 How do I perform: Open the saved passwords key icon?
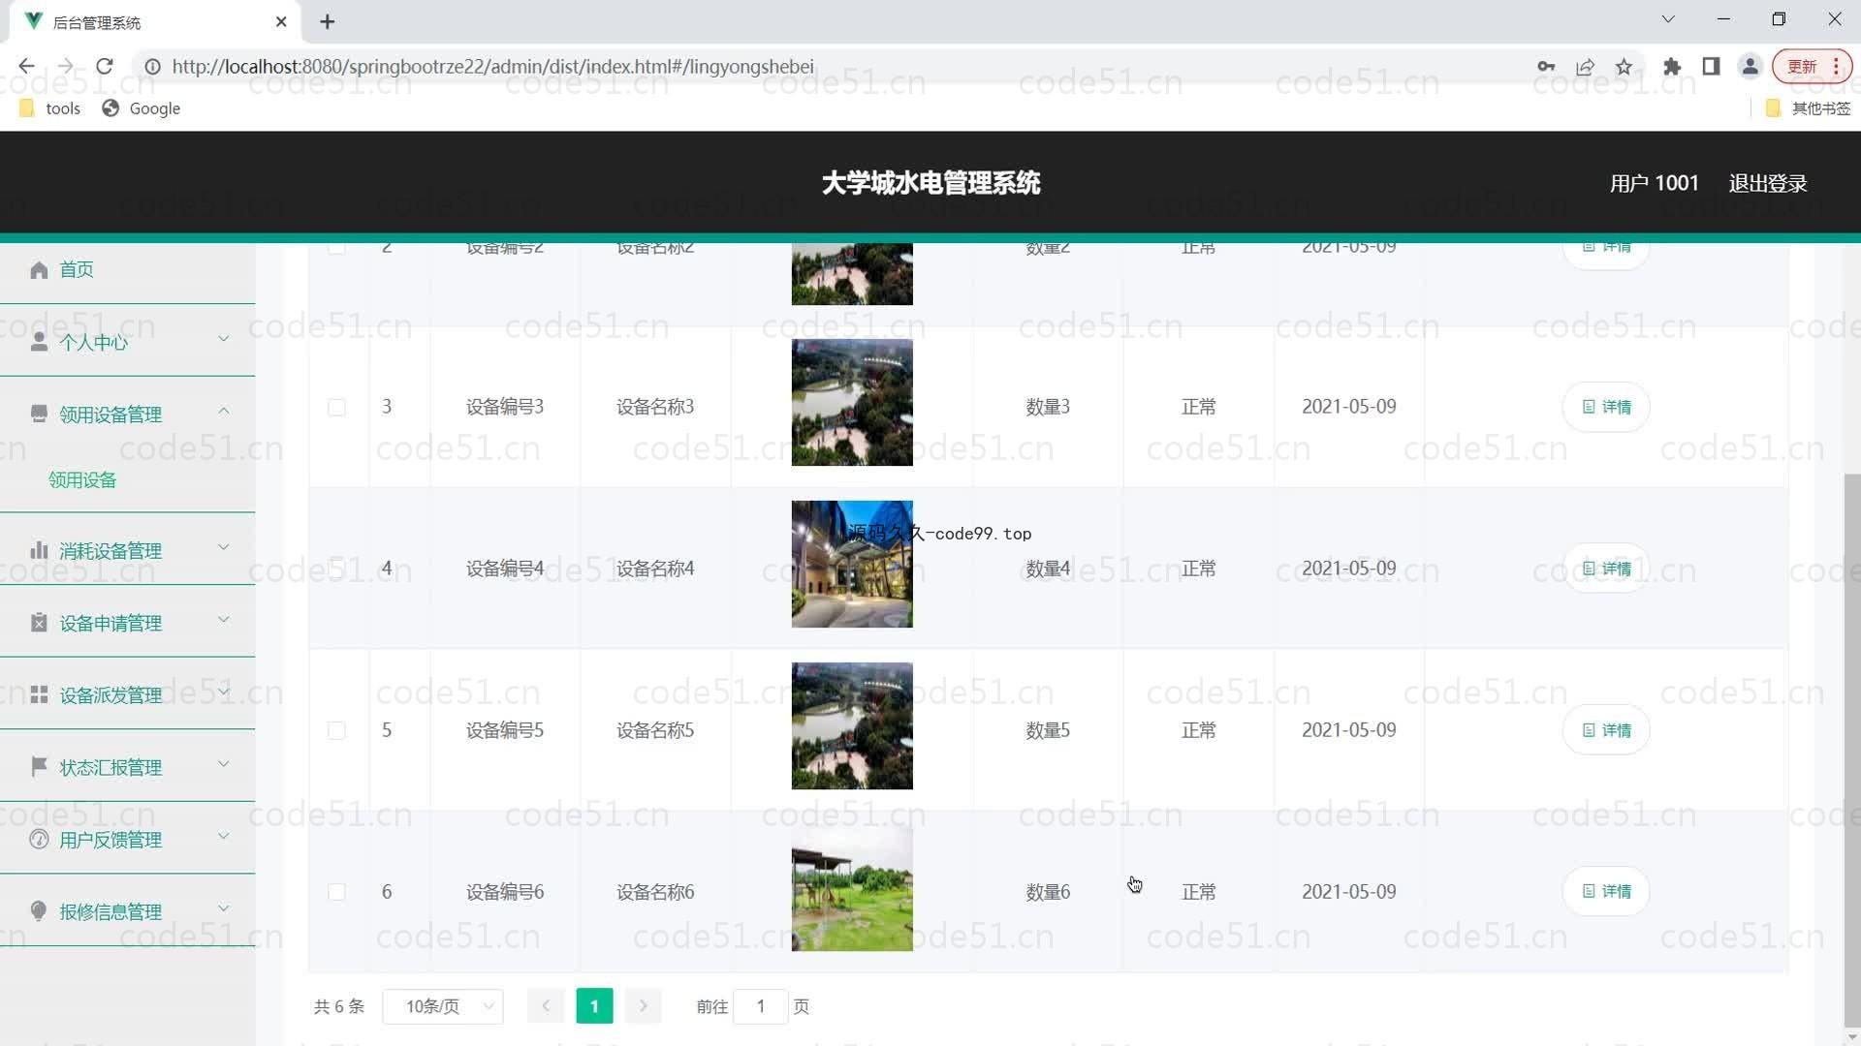(x=1546, y=67)
